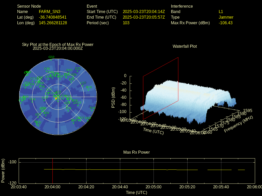
Task: Click the 20:05:00 tick on Max Rx Power chart
Action: tap(154, 187)
